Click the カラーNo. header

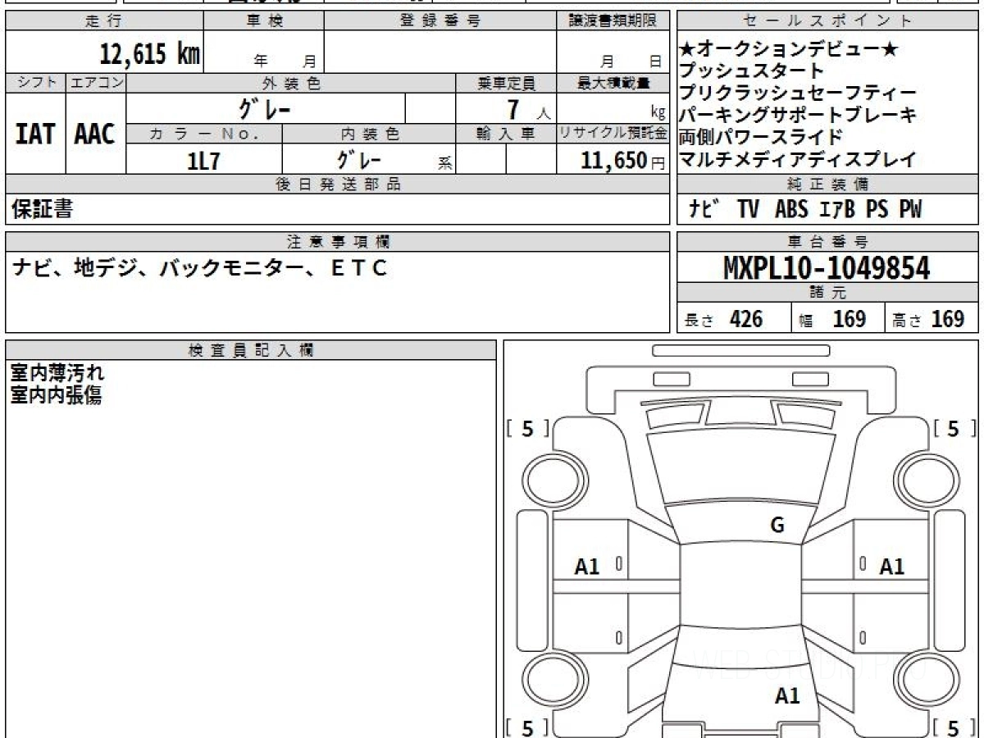204,134
